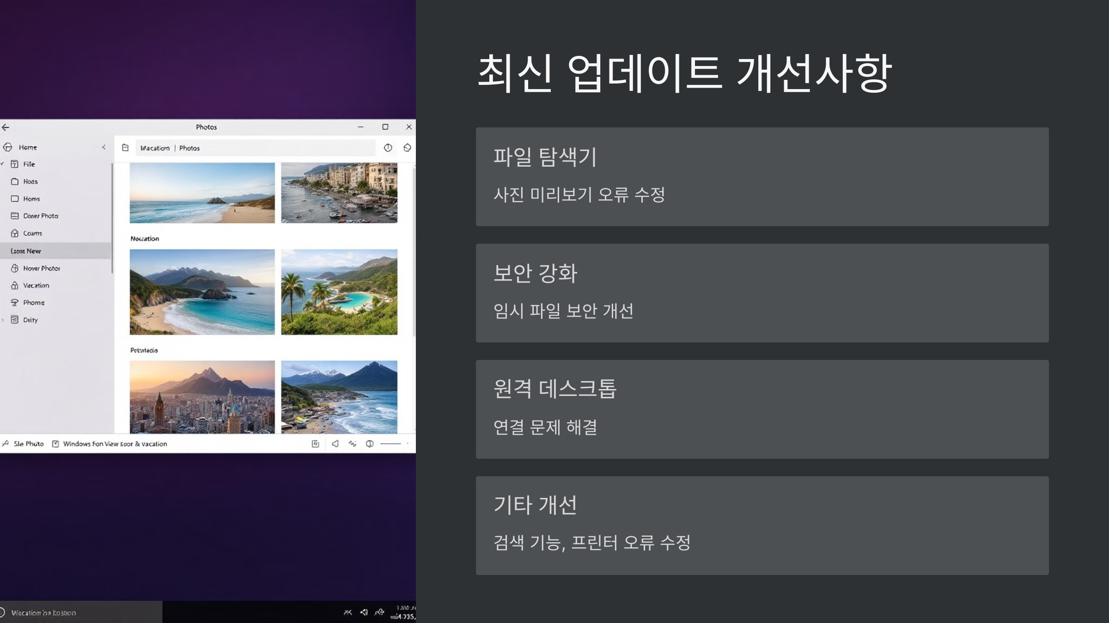Toggle the checkmark beside File in the sidebar

pos(2,164)
